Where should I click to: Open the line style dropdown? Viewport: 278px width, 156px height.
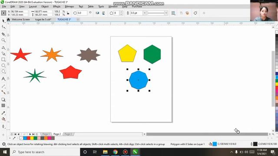[x=166, y=13]
